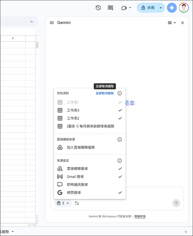Click the 共用 share button
This screenshot has width=193, height=236.
[x=147, y=8]
